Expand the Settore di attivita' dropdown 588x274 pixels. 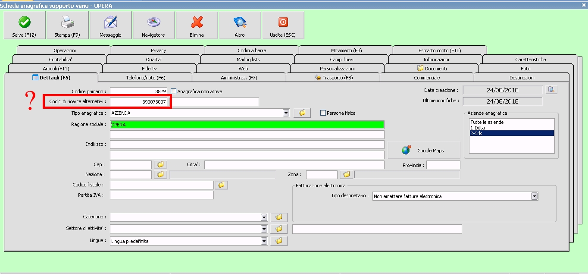264,229
